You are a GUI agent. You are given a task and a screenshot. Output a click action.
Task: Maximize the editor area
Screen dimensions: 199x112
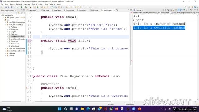point(131,10)
